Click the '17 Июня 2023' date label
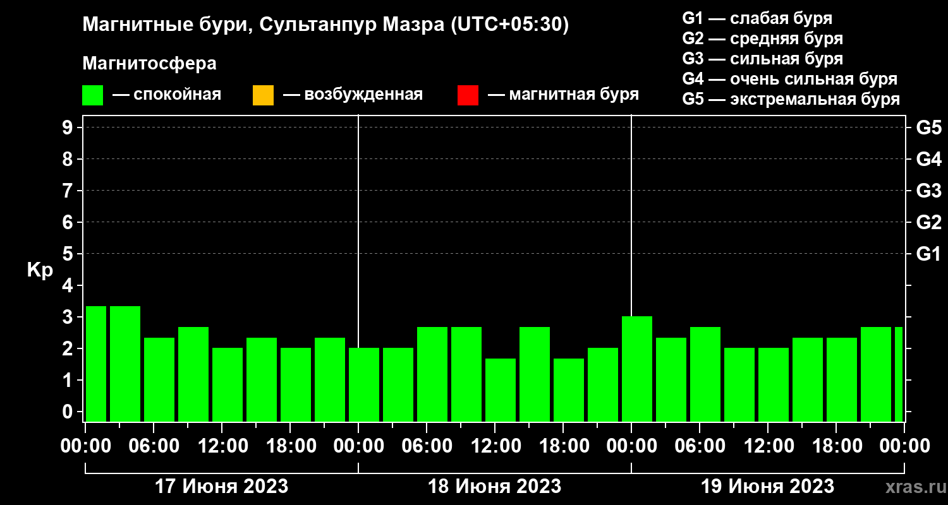 point(222,487)
